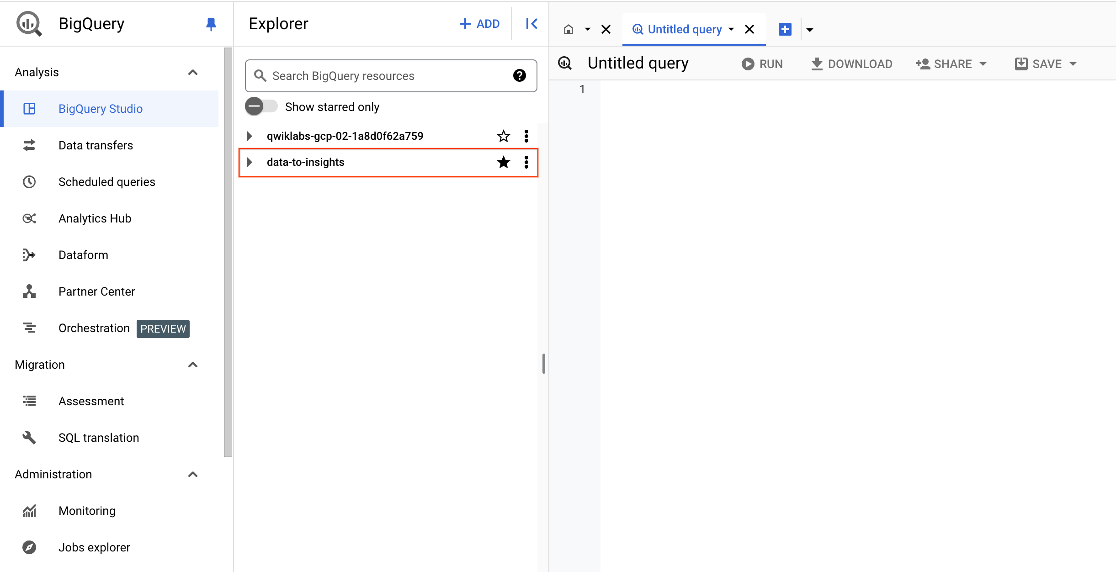Collapse the Explorer panel
This screenshot has height=572, width=1116.
531,24
